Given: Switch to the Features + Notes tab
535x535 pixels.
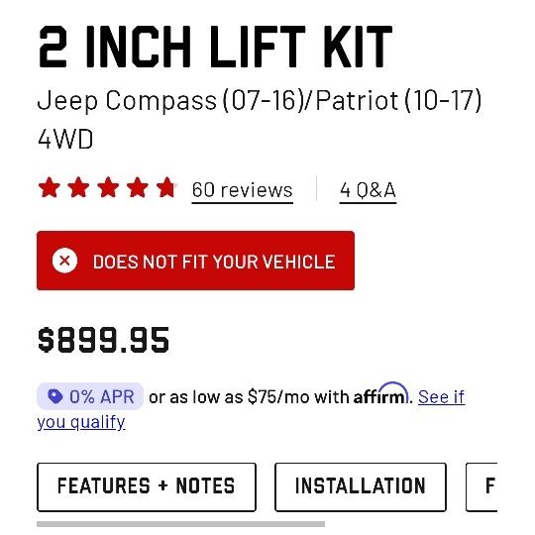Looking at the screenshot, I should click(x=147, y=486).
